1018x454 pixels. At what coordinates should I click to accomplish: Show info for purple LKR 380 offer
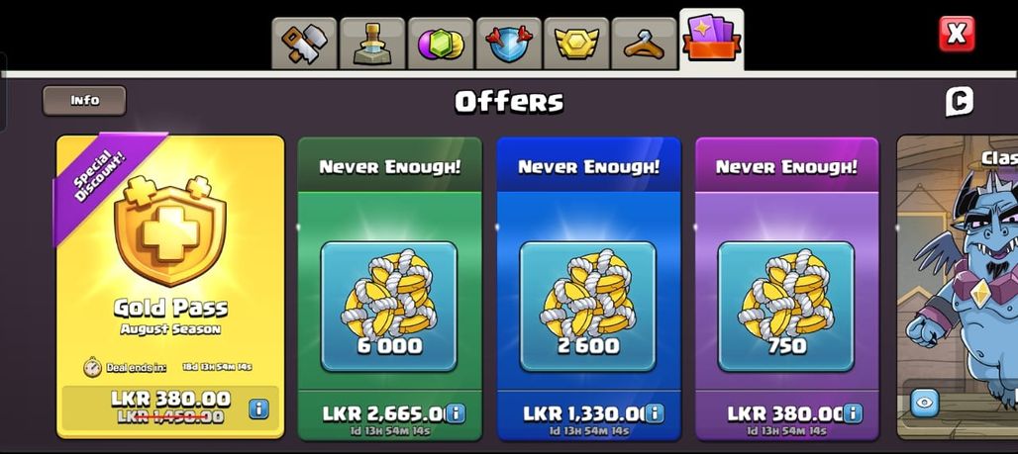tap(853, 412)
